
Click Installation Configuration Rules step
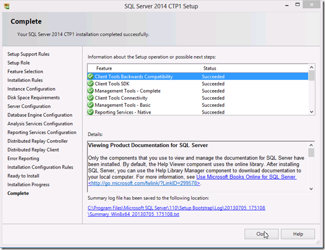click(40, 167)
